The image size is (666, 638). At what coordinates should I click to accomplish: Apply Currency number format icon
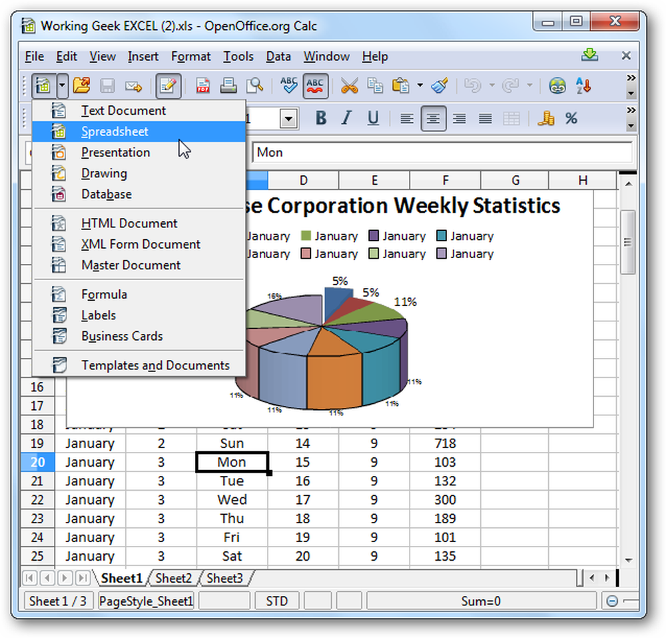click(x=546, y=118)
